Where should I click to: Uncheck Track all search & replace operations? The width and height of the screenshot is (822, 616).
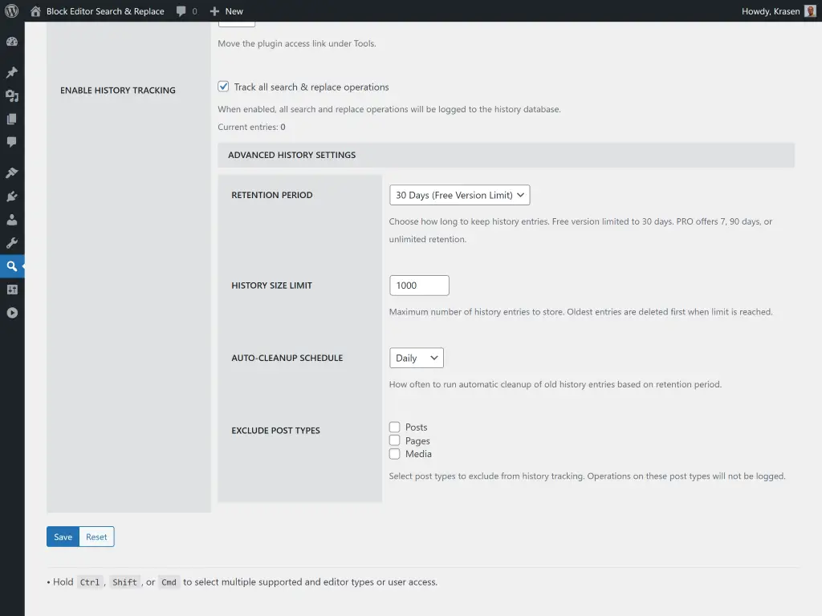point(222,87)
